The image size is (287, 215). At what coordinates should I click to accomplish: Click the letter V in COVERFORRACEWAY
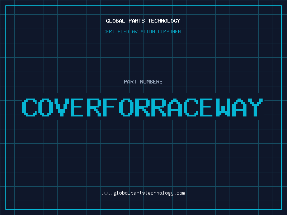[63, 107]
